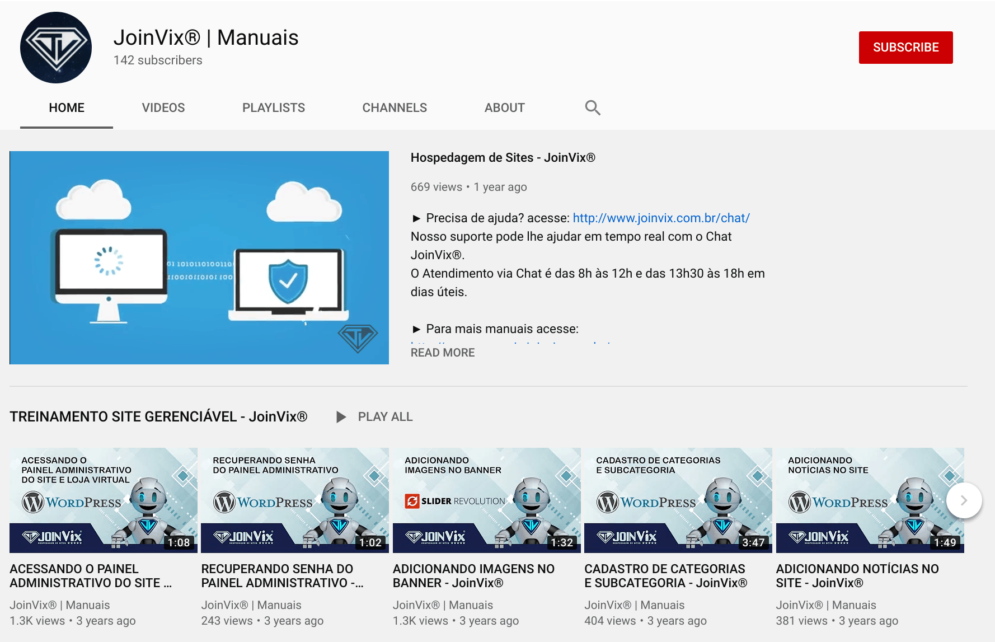The image size is (995, 642).
Task: Go to the Channels tab
Action: [395, 107]
